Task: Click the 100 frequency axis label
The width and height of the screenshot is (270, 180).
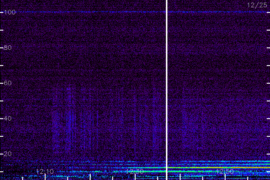Action: (x=10, y=12)
